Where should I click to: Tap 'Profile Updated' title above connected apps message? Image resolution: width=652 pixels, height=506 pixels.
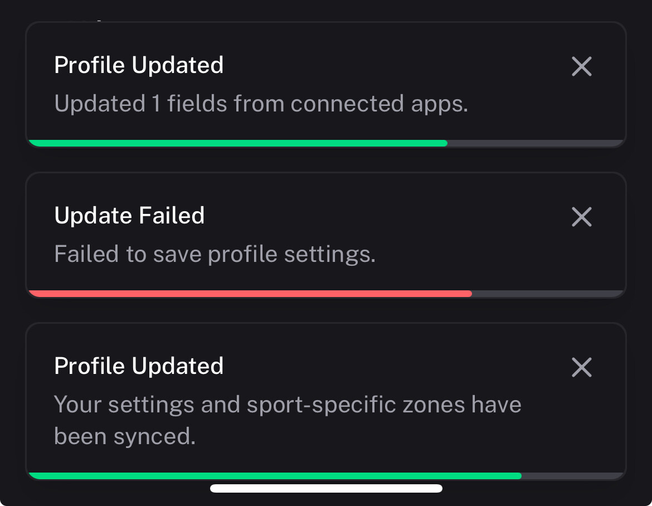tap(139, 65)
